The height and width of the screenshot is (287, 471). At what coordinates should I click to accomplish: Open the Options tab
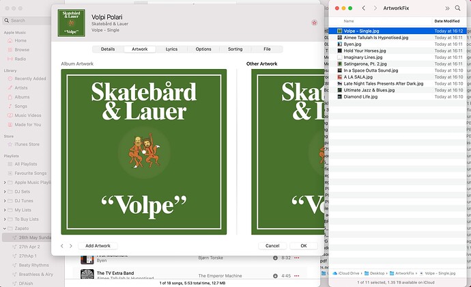tap(203, 49)
